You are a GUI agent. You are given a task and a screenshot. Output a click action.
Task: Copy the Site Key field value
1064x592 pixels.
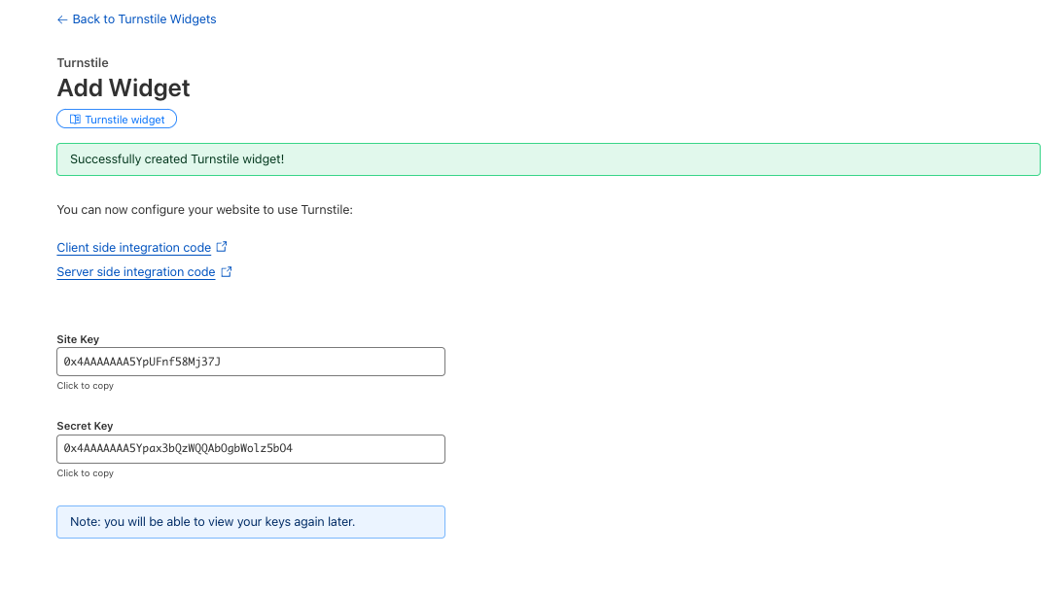(251, 362)
